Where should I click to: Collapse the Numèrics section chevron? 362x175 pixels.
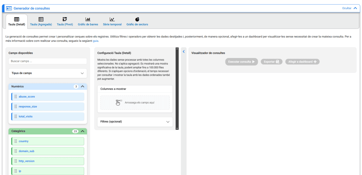point(82,87)
